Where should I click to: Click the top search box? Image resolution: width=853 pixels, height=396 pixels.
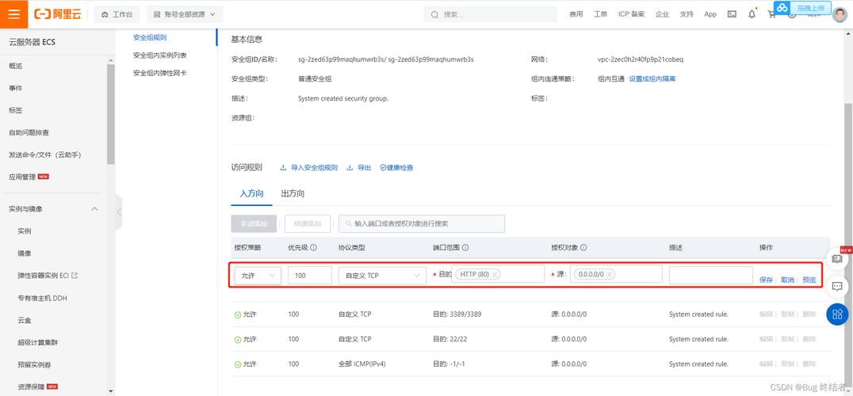490,15
